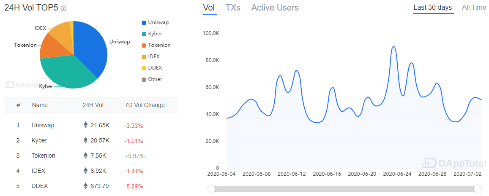Click the 2020-06-04 axis date label
This screenshot has width=489, height=196.
point(221,174)
